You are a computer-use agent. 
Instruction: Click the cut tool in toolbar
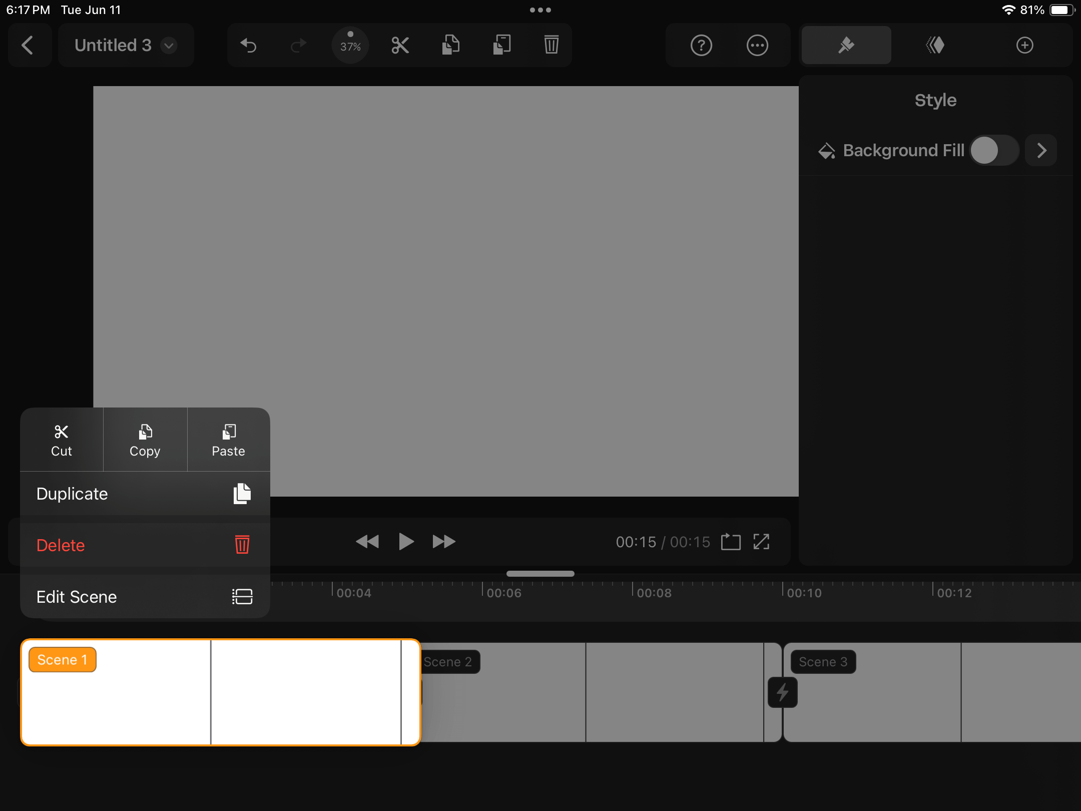[x=399, y=44]
